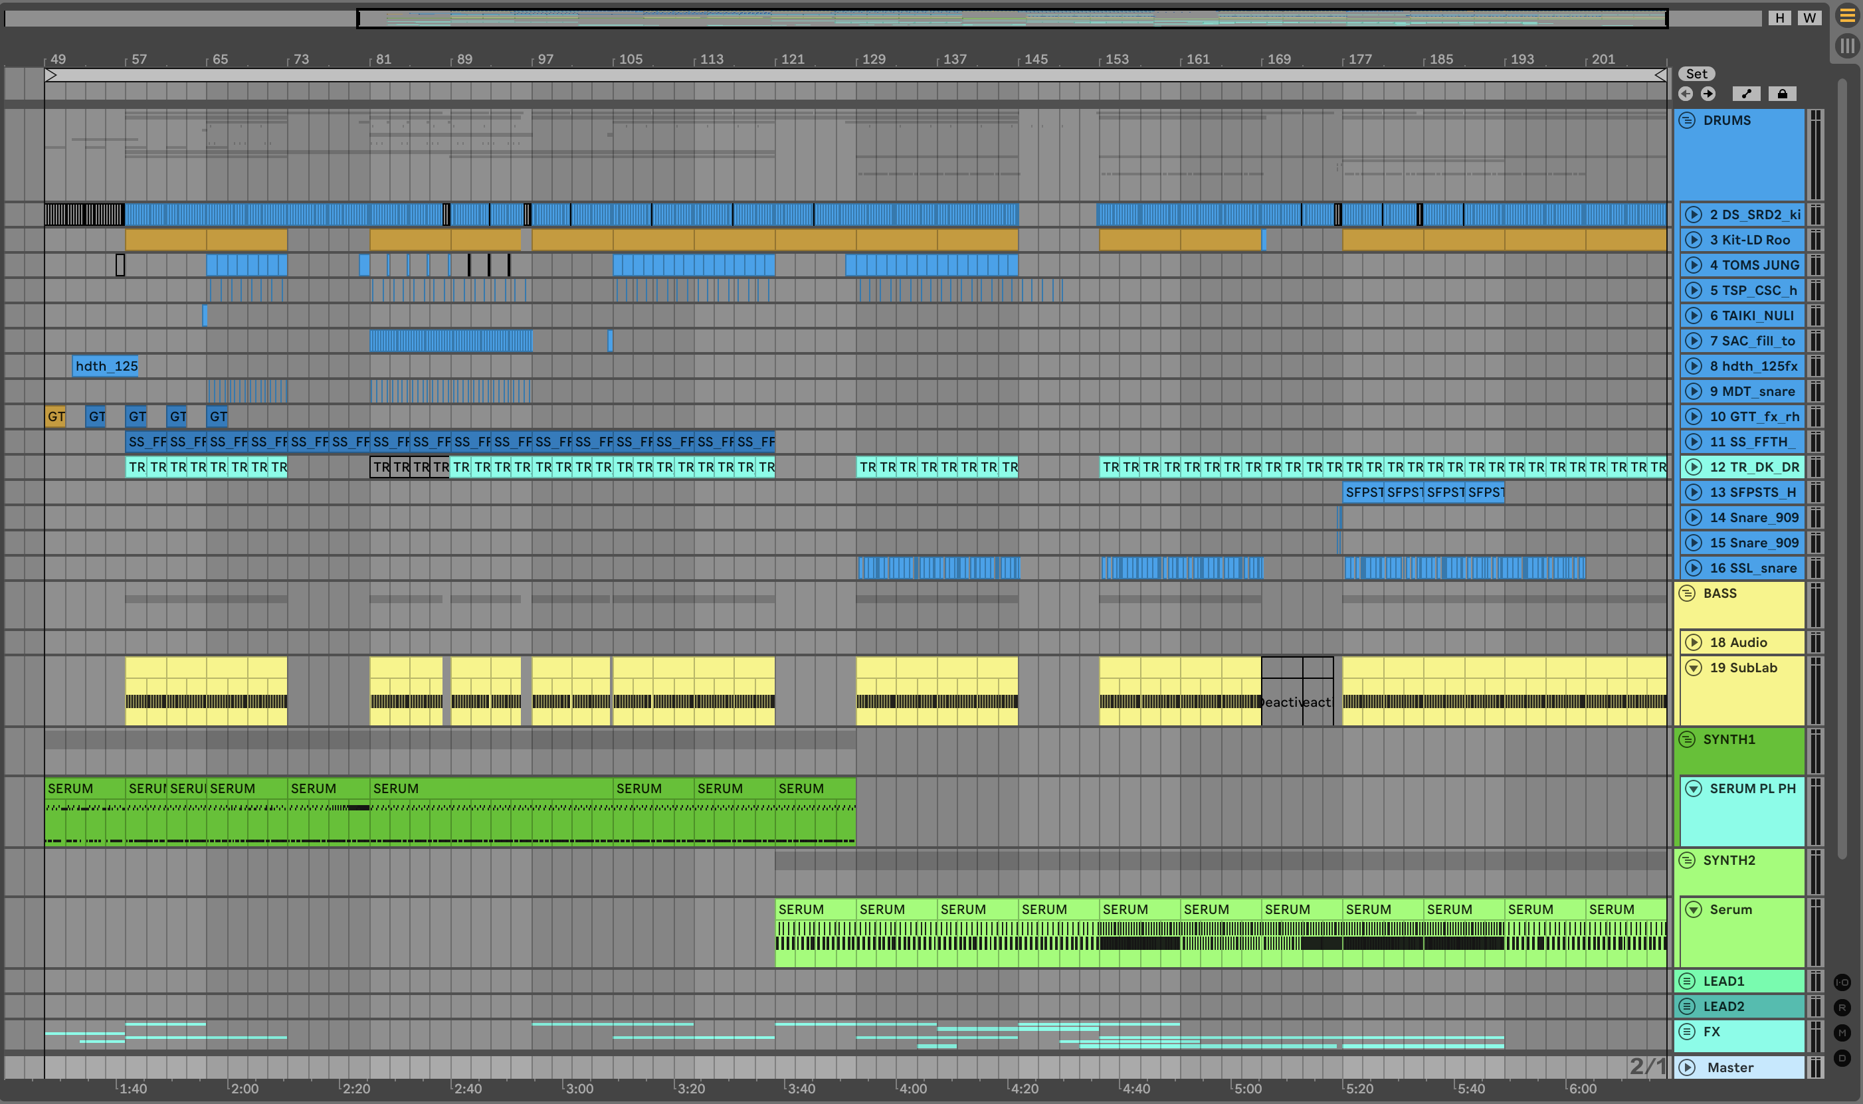Toggle track Delay section with D button
Image resolution: width=1863 pixels, height=1104 pixels.
(x=1842, y=1058)
